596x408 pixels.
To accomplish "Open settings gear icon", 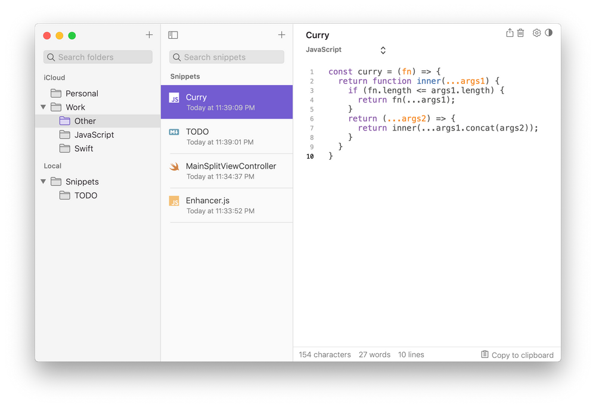I will (536, 33).
